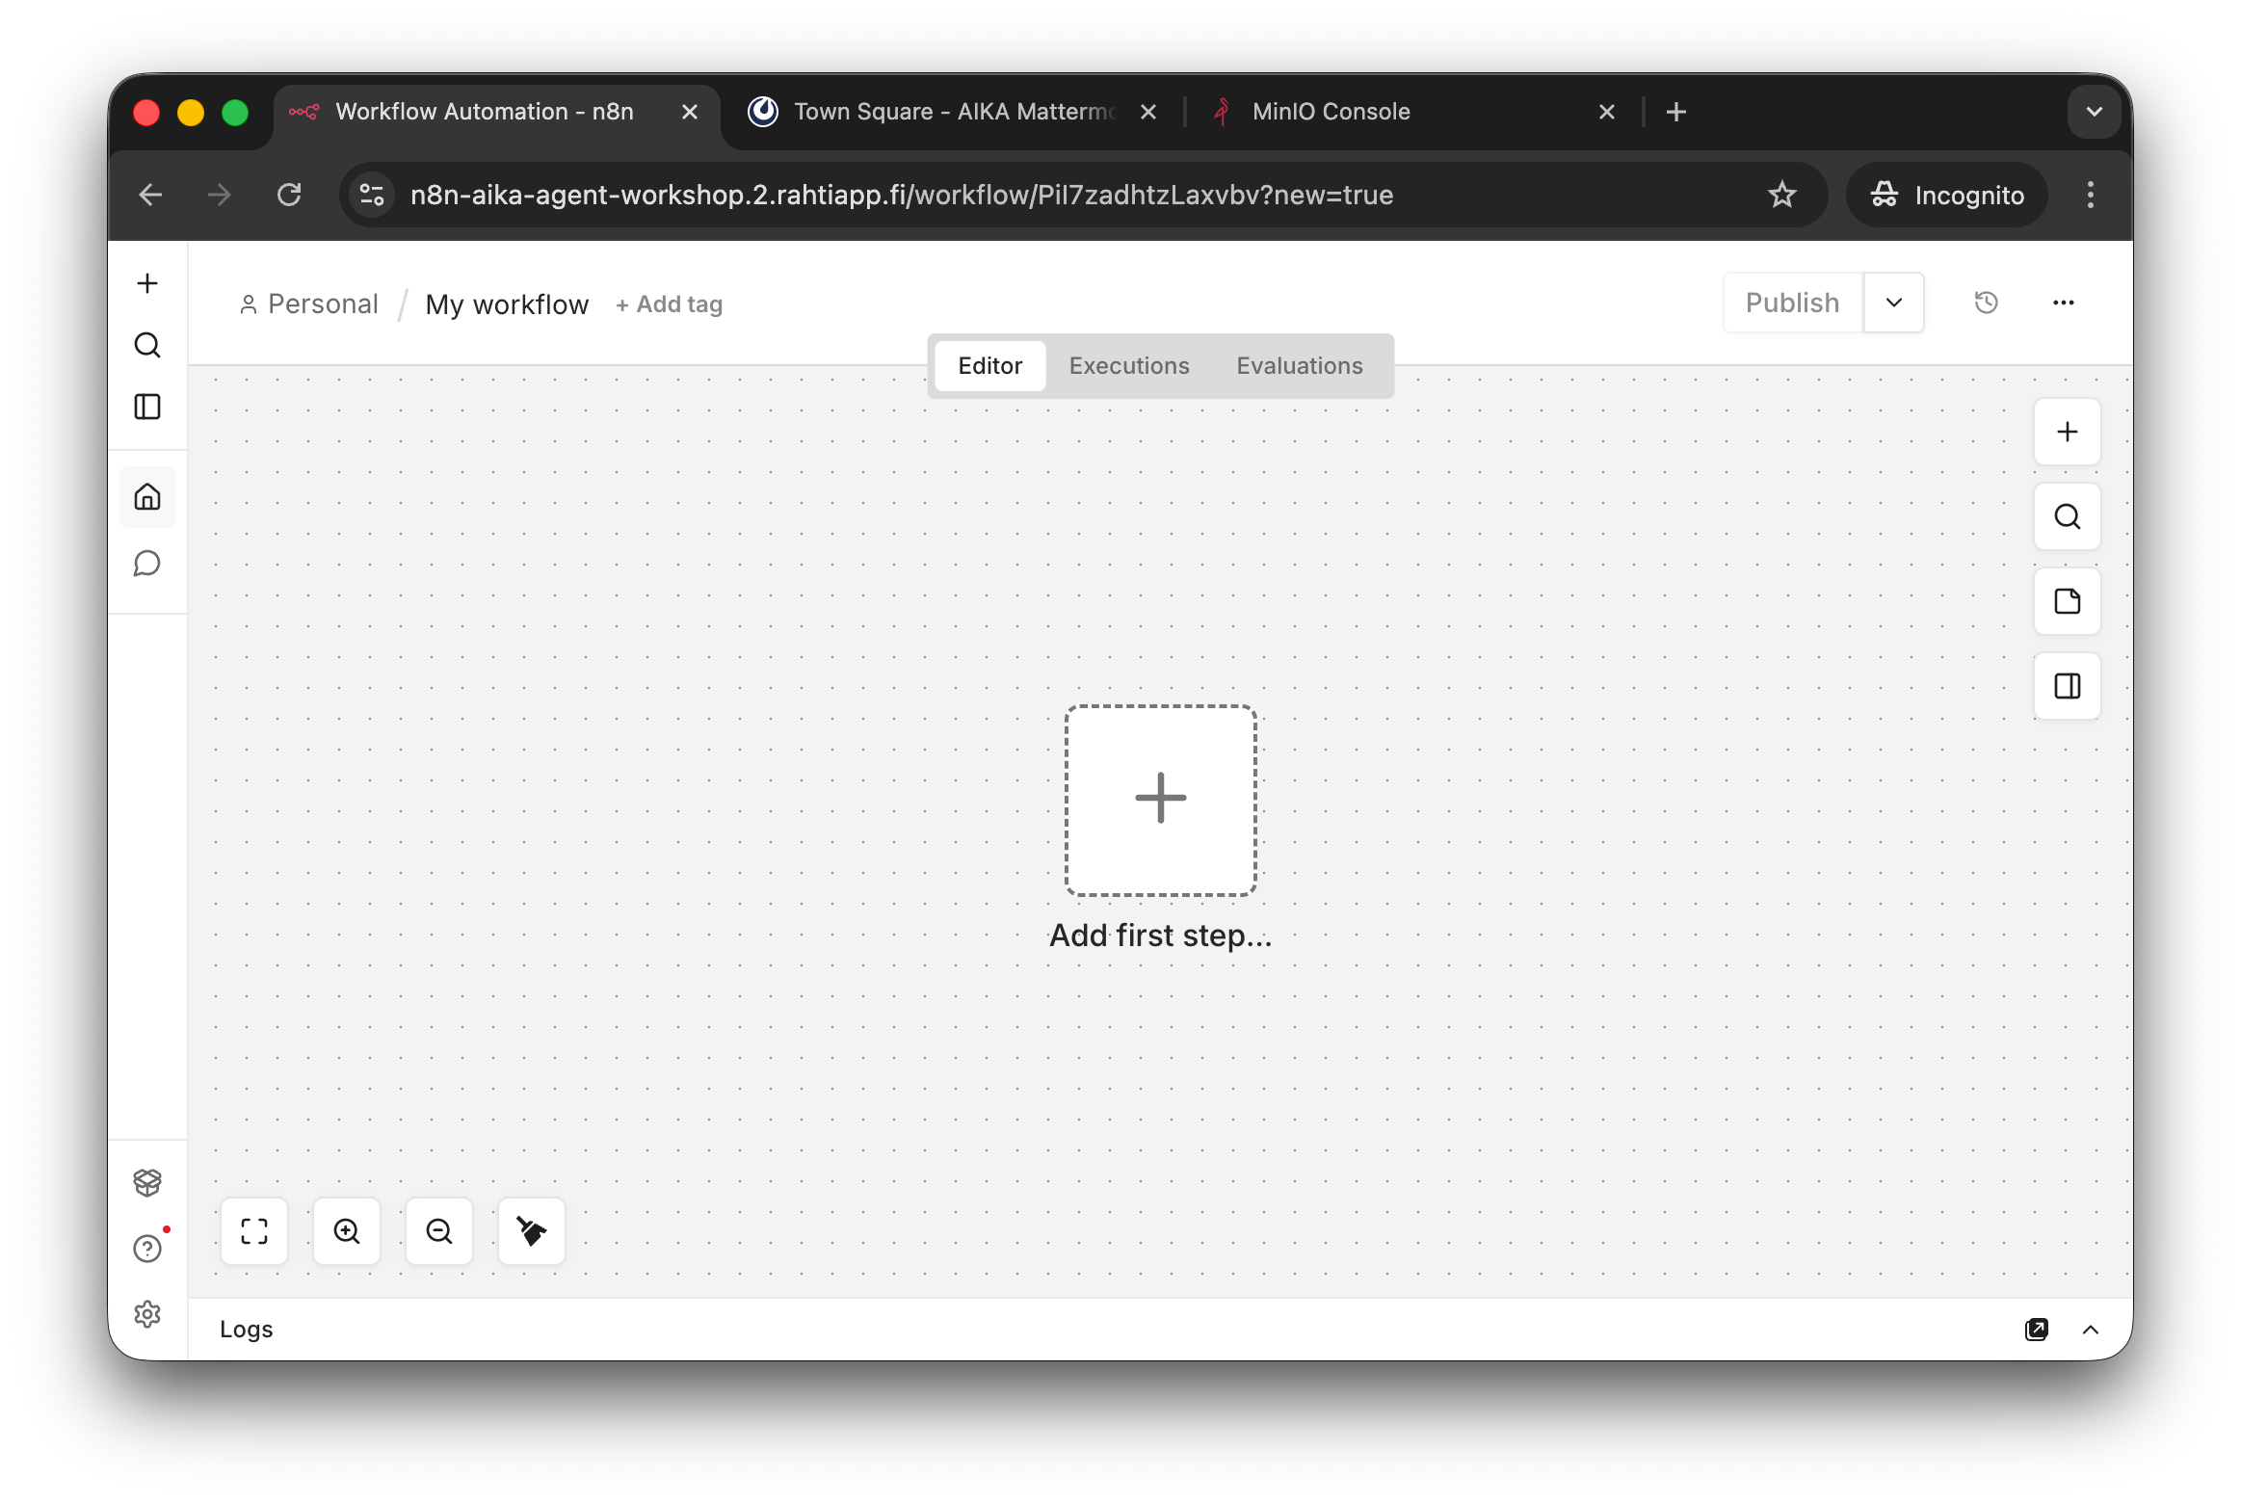The image size is (2241, 1503).
Task: Switch to the Executions tab
Action: coord(1129,366)
